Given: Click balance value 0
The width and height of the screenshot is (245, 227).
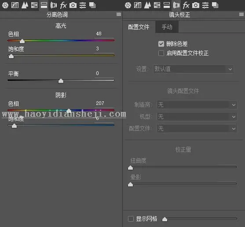Looking at the screenshot, I should pos(97,73).
